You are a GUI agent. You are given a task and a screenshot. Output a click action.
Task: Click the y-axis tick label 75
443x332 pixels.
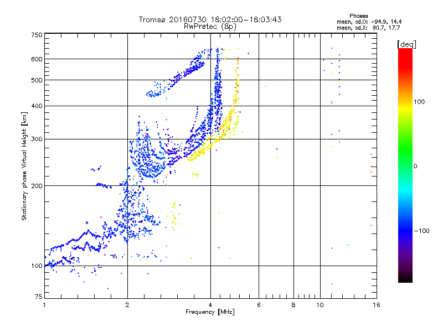38,297
